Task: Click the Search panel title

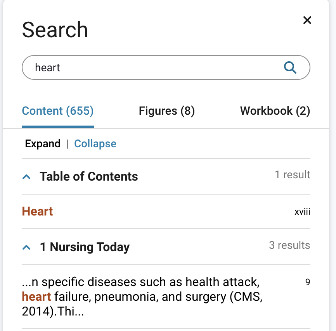Action: click(55, 30)
